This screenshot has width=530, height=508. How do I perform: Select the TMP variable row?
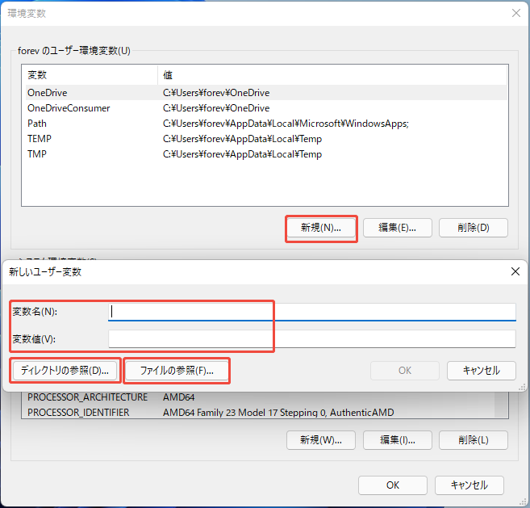266,154
